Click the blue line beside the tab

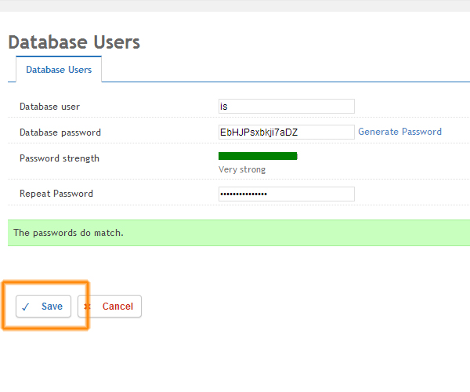pyautogui.click(x=282, y=82)
